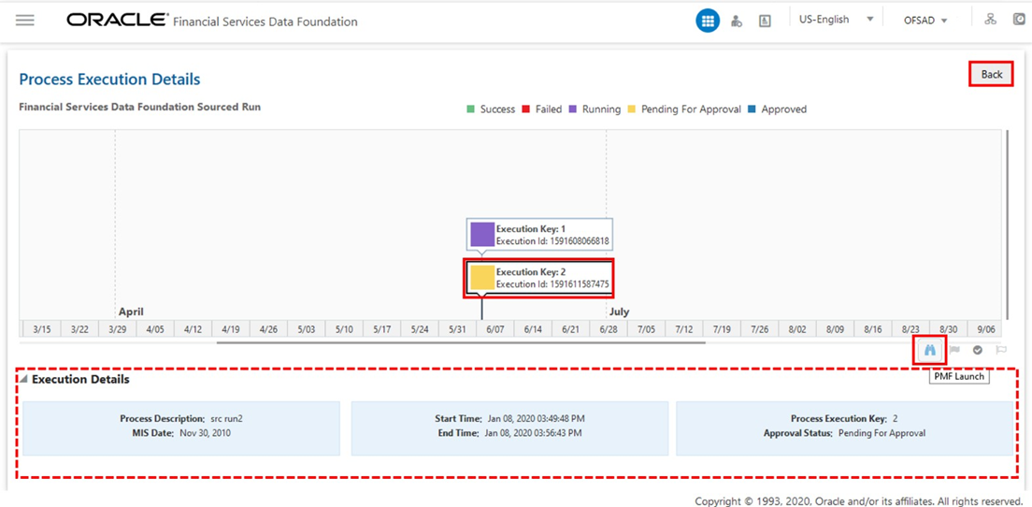Open the object hierarchy icon in header
The width and height of the screenshot is (1032, 507).
click(991, 20)
